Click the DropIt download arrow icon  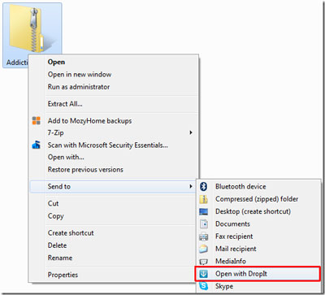pos(204,274)
